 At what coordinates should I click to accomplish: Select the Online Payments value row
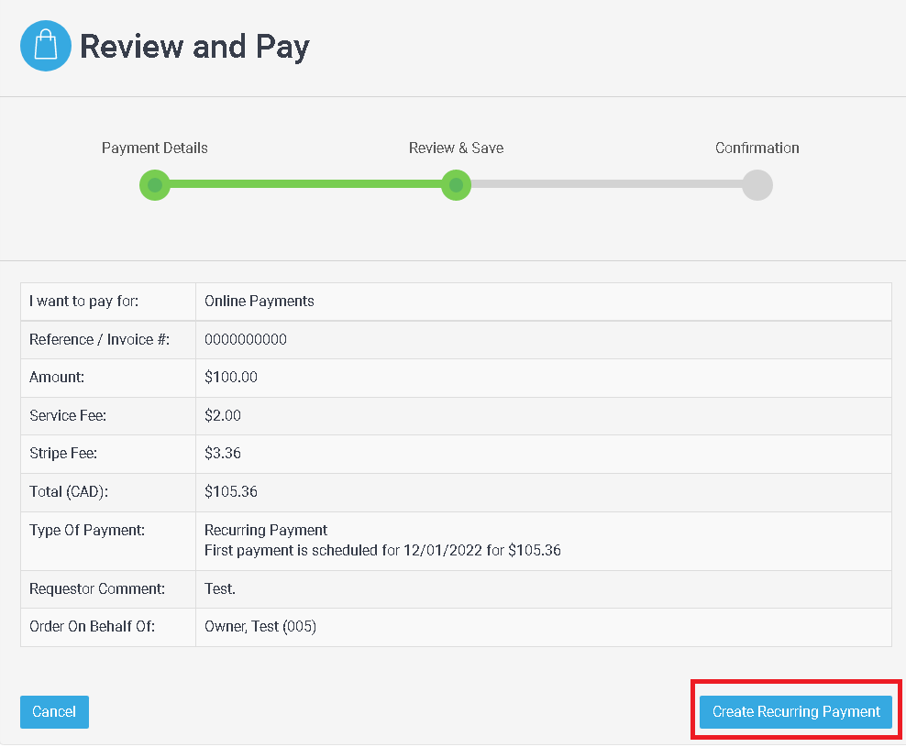tap(260, 302)
